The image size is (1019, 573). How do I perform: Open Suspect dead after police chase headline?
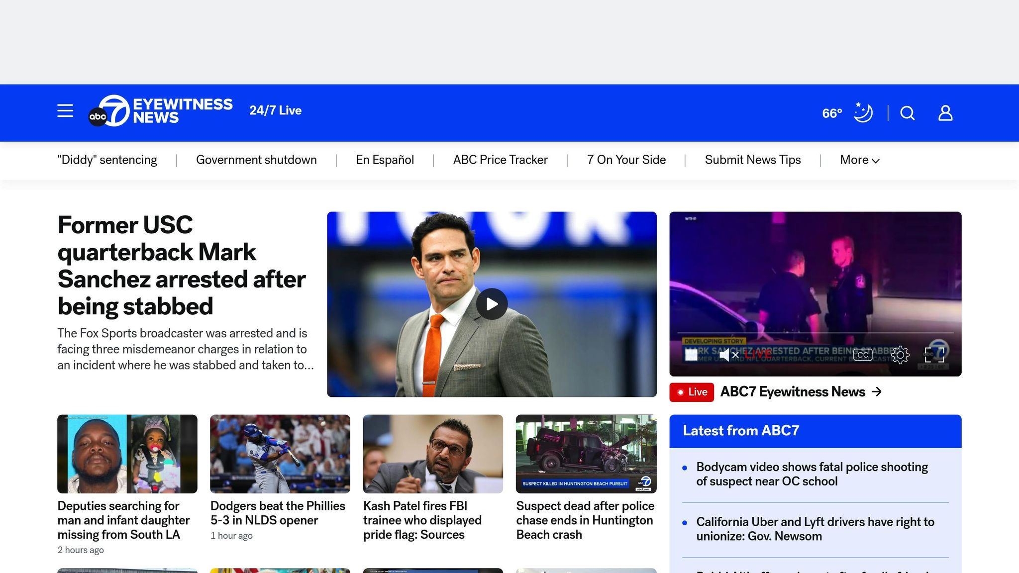click(x=585, y=520)
